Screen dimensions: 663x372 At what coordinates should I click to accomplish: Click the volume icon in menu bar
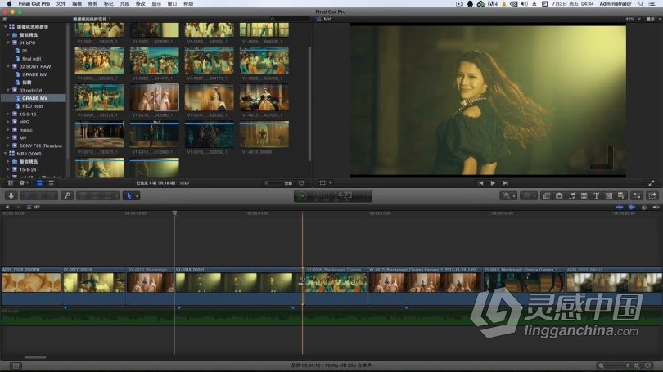(x=525, y=4)
